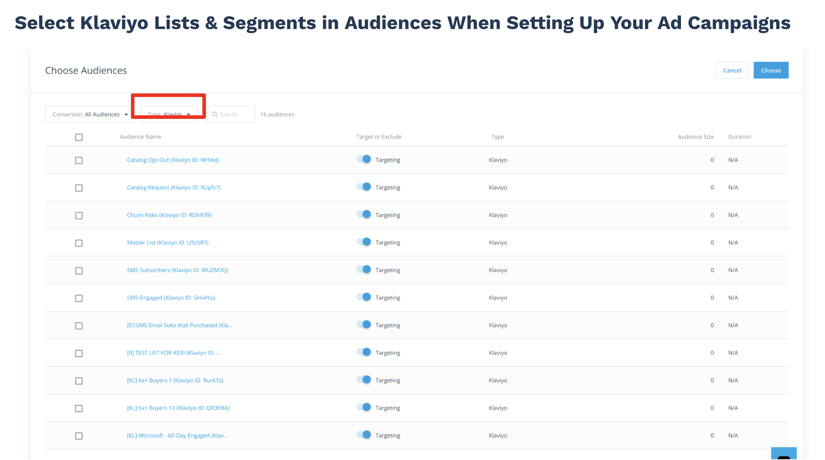
Task: Check the Churn Risks row checkbox
Action: click(79, 215)
